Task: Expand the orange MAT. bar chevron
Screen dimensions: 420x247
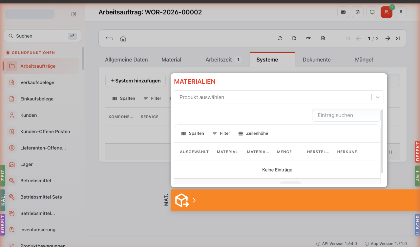Action: (194, 200)
